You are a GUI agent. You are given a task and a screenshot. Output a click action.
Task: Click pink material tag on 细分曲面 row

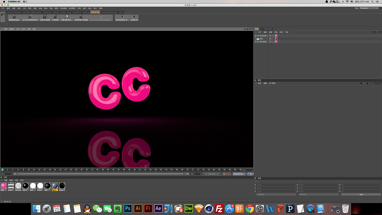pos(276,42)
